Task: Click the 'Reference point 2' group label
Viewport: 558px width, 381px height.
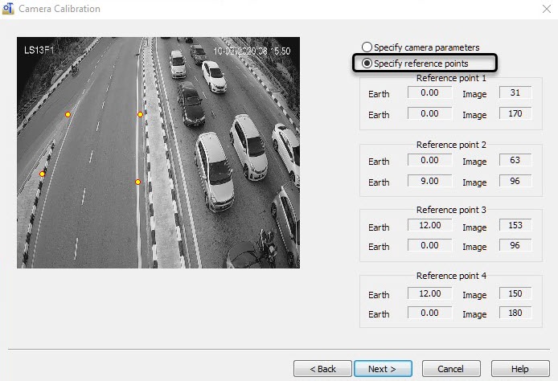Action: [451, 145]
